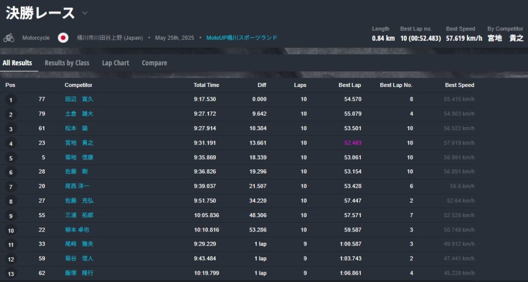This screenshot has height=282, width=528.
Task: Click the motorcycle sport icon
Action: click(9, 38)
